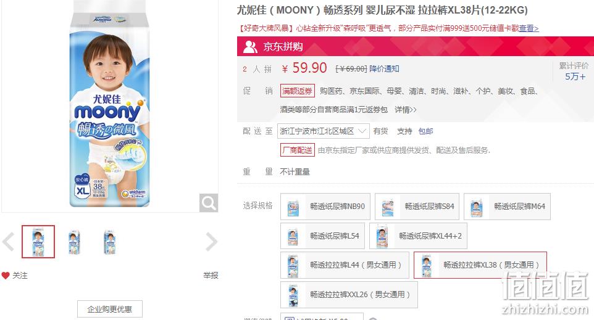Image resolution: width=594 pixels, height=320 pixels.
Task: Choose the 畅透纸尿裤S84 spec option
Action: (417, 207)
